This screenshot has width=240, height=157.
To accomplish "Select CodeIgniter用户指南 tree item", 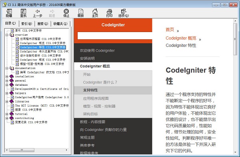I will point(42,97).
